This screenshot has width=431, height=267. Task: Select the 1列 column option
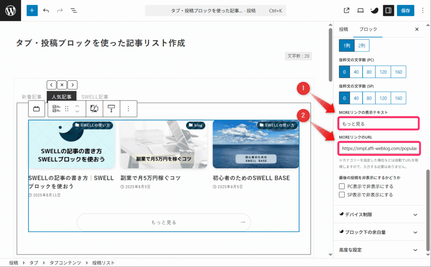(x=347, y=45)
